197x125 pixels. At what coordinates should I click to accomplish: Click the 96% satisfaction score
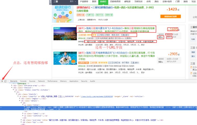tap(161, 62)
